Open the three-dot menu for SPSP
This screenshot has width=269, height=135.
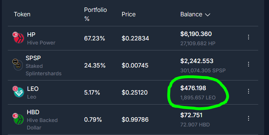(x=249, y=64)
